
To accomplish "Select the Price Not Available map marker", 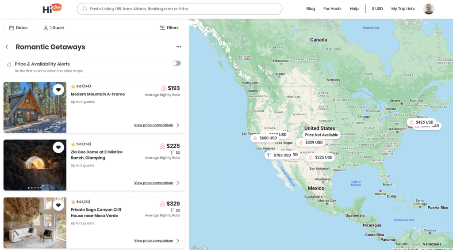I will pyautogui.click(x=321, y=135).
